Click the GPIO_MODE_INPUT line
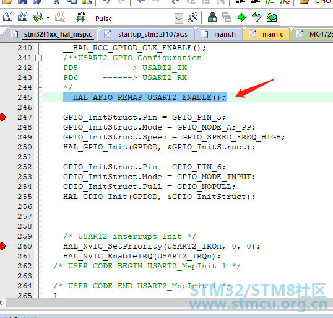 159,177
